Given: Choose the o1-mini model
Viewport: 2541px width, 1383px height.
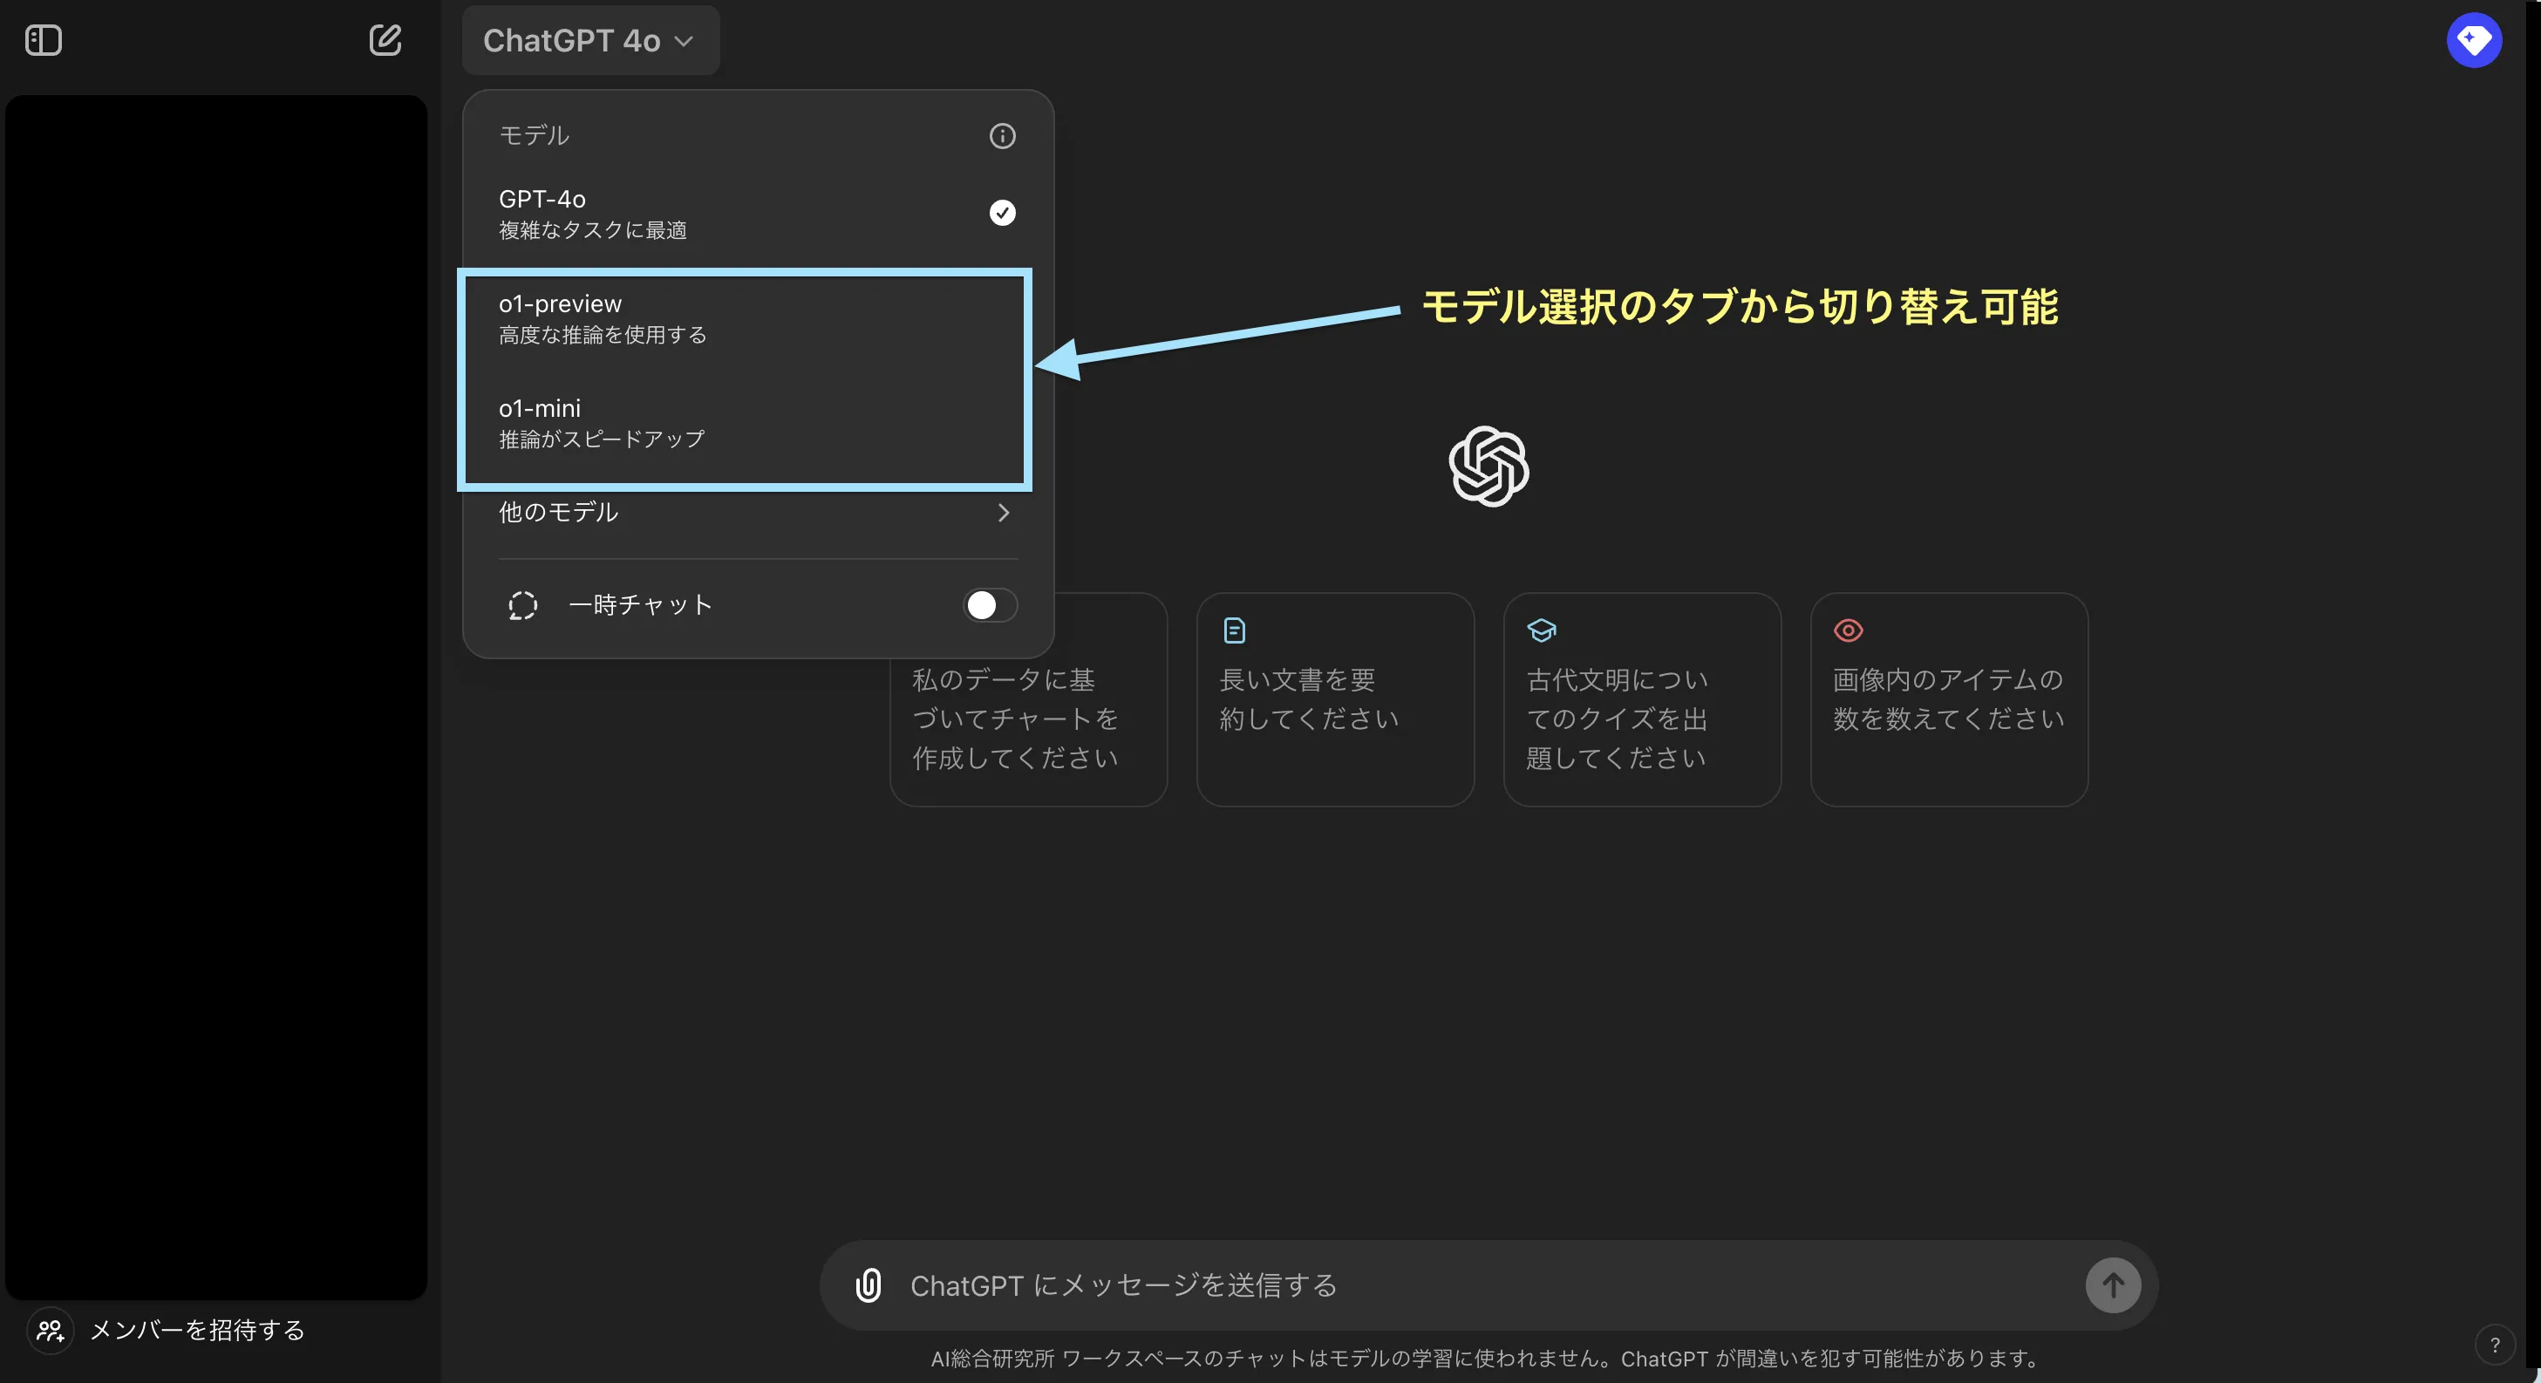Looking at the screenshot, I should 746,423.
